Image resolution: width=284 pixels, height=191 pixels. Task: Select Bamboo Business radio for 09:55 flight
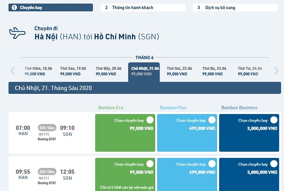point(274,164)
